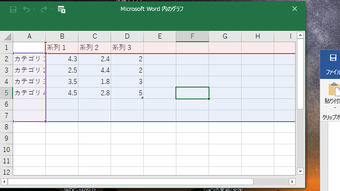Select row 7 header
This screenshot has height=191, width=340.
click(6, 116)
